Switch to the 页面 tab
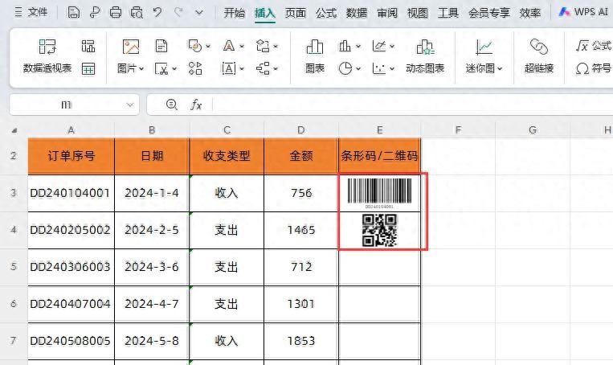The height and width of the screenshot is (365, 613). (x=295, y=13)
